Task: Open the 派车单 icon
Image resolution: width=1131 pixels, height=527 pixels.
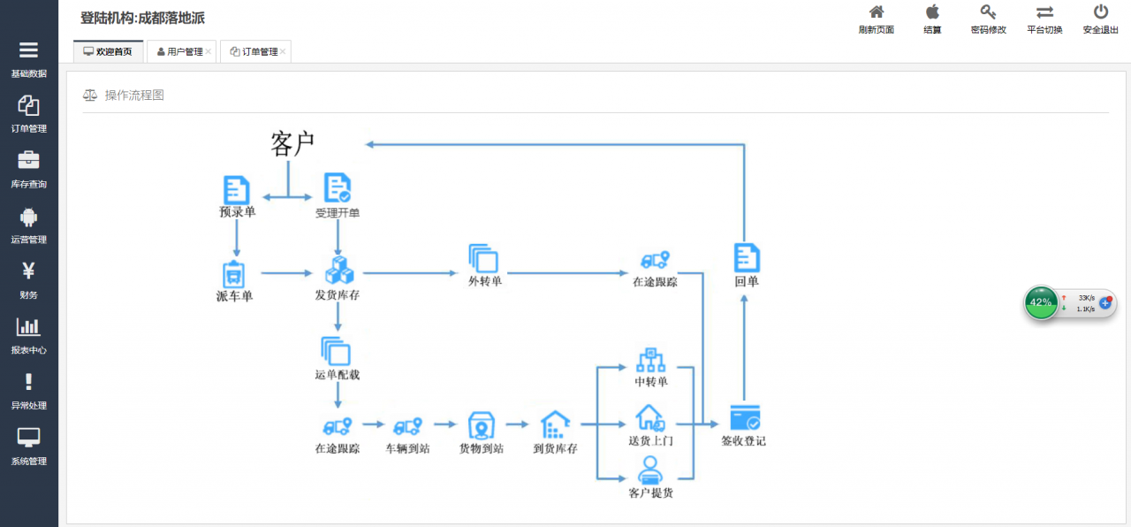Action: (234, 273)
